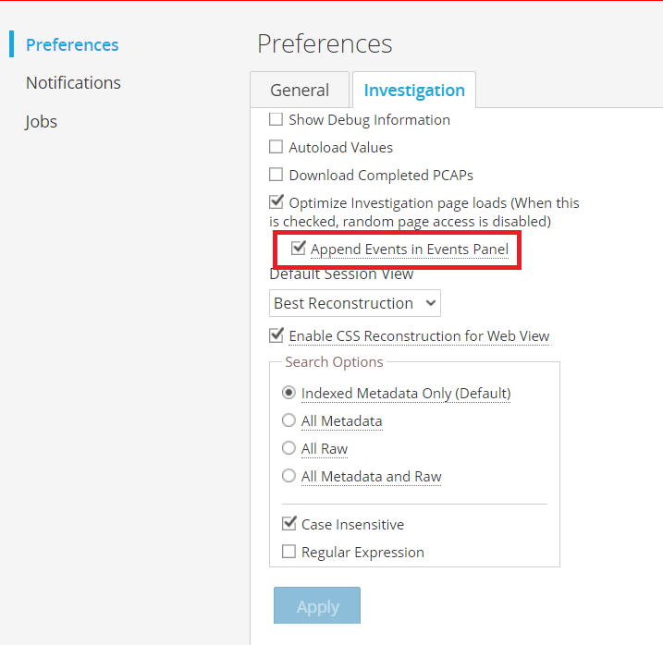This screenshot has height=645, width=663.
Task: Select Indexed Metadata Only radio option
Action: pyautogui.click(x=289, y=393)
